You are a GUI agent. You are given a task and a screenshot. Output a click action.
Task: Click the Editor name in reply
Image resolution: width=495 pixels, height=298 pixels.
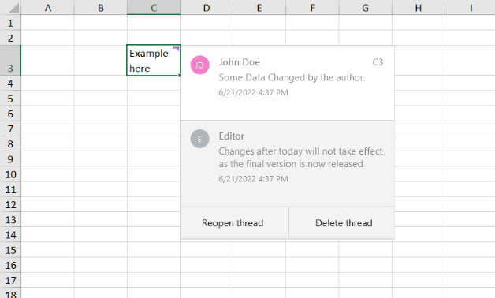pyautogui.click(x=232, y=136)
